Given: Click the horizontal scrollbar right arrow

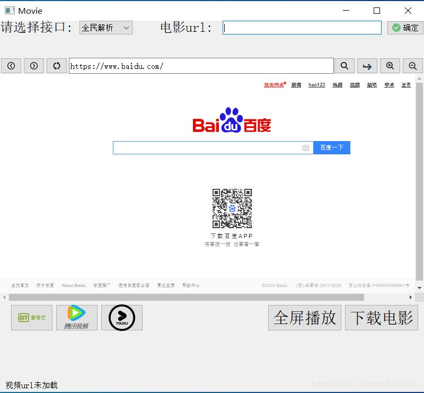Looking at the screenshot, I should pos(410,297).
